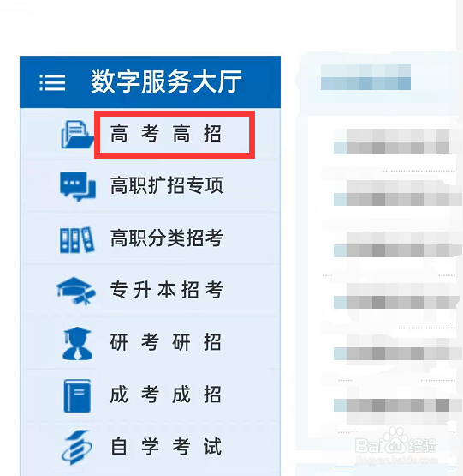Click the binders icon for 高职分类招考
Viewport: 463px width, 476px height.
tap(77, 240)
